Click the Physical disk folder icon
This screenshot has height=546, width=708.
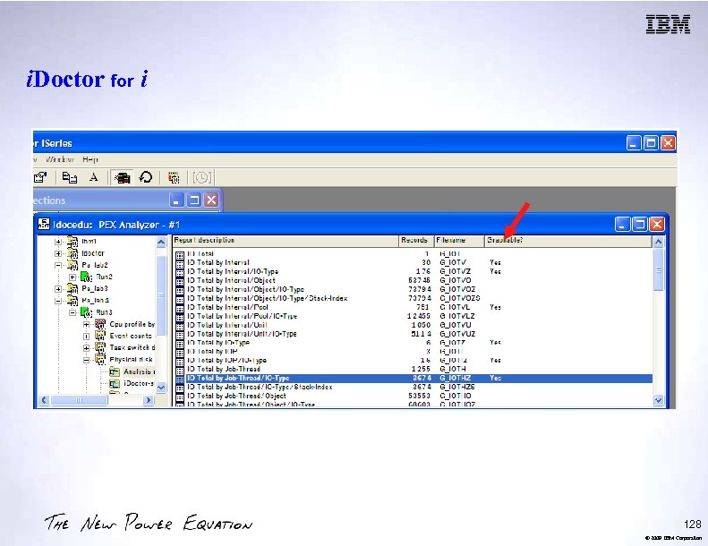[100, 360]
